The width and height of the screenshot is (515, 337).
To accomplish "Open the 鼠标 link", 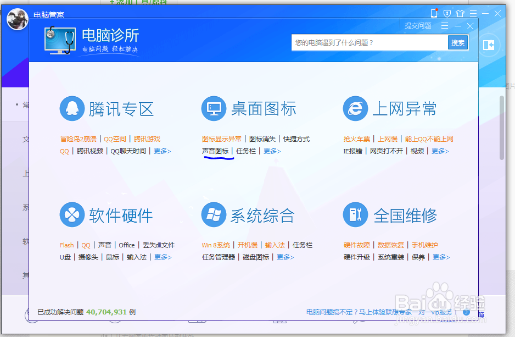I will (113, 257).
